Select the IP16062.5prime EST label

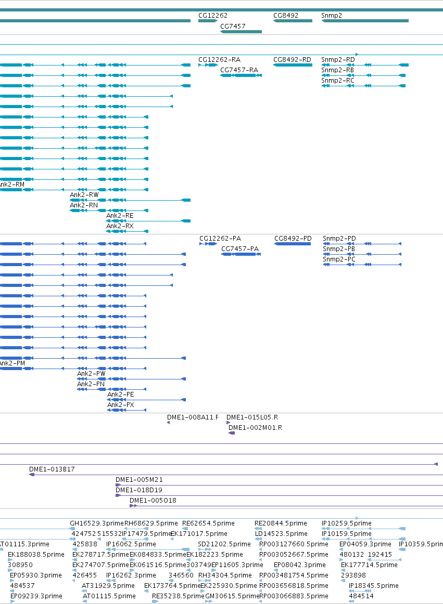point(131,544)
